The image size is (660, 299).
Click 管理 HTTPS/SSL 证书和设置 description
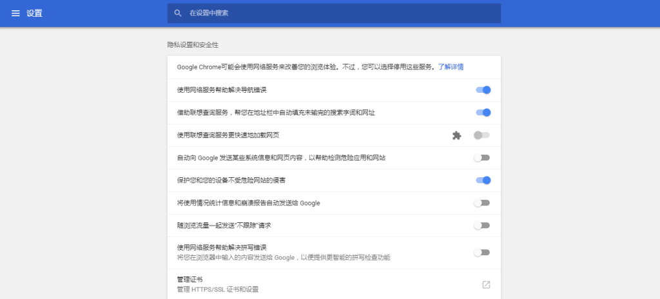[218, 289]
